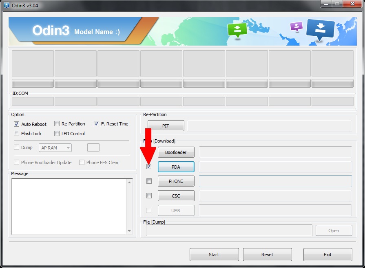Open the AP RAM dropdown
This screenshot has width=365, height=268.
pos(55,147)
